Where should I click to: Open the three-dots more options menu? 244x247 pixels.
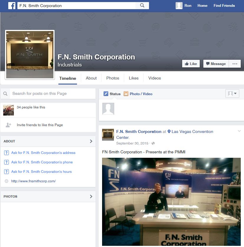pyautogui.click(x=235, y=64)
